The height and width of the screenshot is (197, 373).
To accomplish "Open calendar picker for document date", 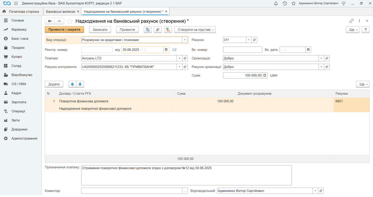I will 166,50.
